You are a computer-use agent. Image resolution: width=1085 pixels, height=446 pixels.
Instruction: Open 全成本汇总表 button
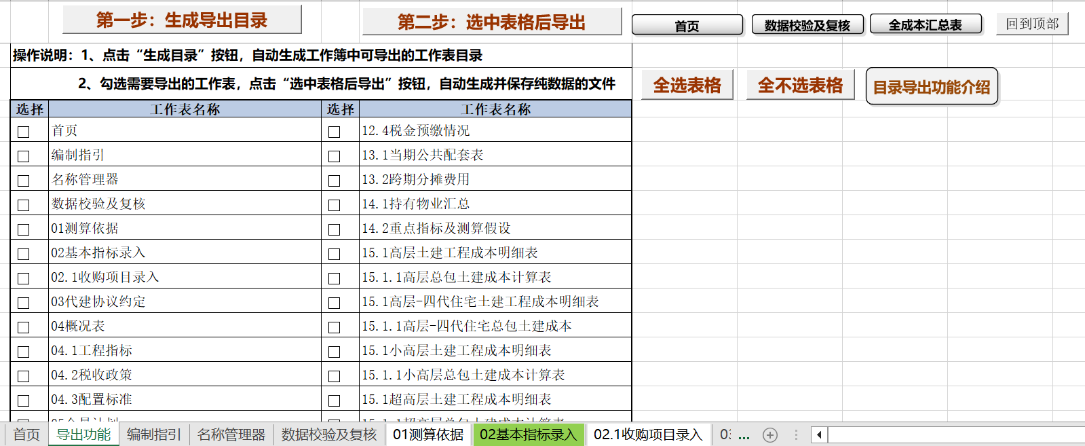click(x=926, y=24)
